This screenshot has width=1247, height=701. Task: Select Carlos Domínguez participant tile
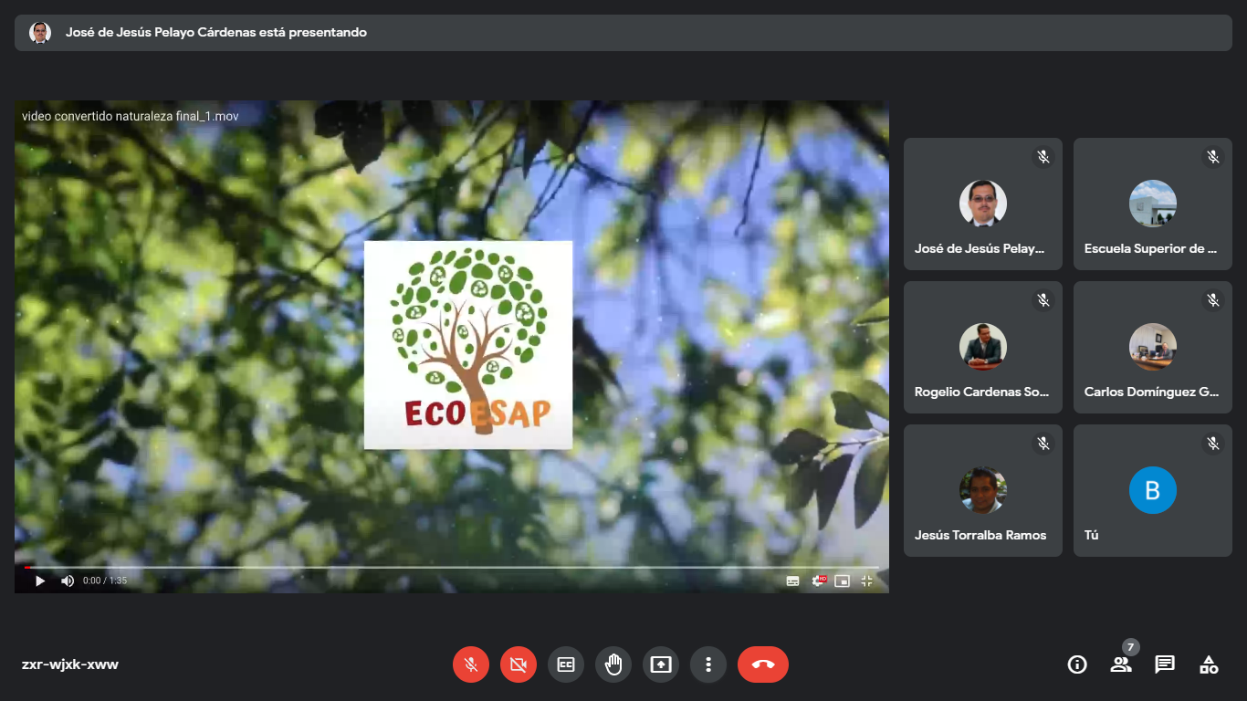coord(1153,347)
